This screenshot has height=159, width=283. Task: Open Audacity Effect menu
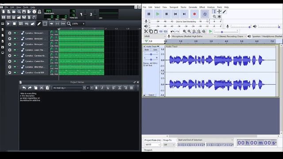click(x=202, y=7)
